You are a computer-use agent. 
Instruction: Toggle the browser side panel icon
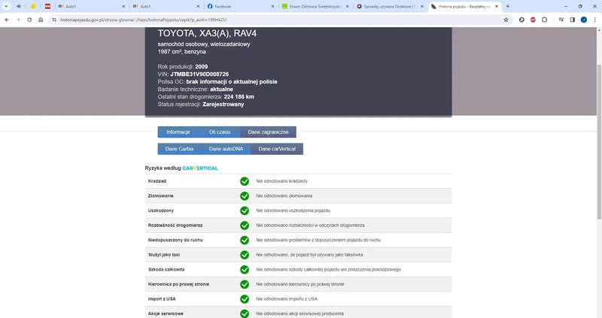[573, 20]
